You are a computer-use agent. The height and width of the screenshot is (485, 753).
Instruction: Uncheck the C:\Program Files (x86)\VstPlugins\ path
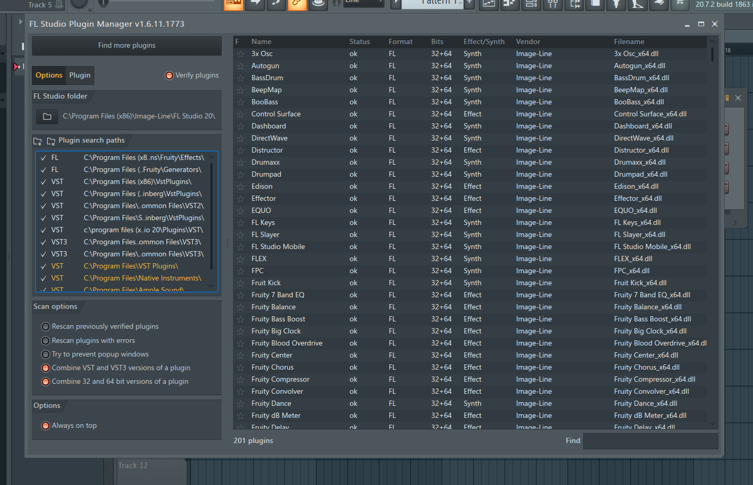43,182
